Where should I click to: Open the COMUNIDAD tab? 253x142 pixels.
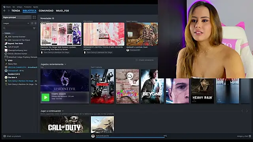pos(46,11)
